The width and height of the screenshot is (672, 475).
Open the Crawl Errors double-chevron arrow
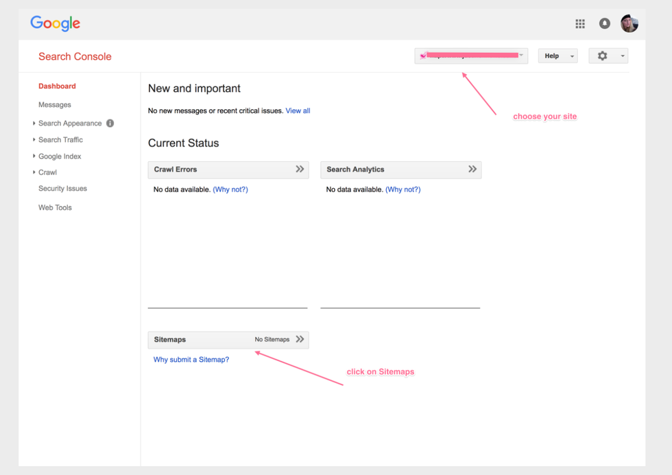(x=300, y=169)
